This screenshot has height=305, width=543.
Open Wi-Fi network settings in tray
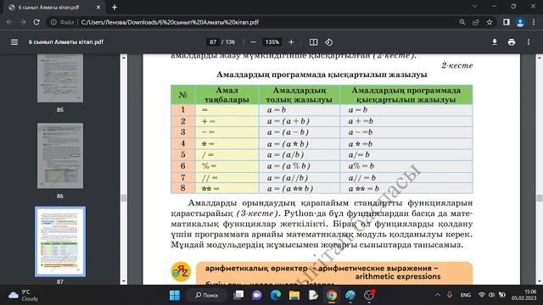click(481, 295)
